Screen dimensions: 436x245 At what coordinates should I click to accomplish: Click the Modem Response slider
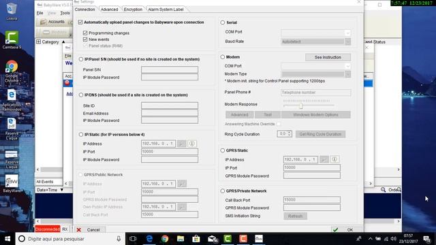click(x=301, y=106)
